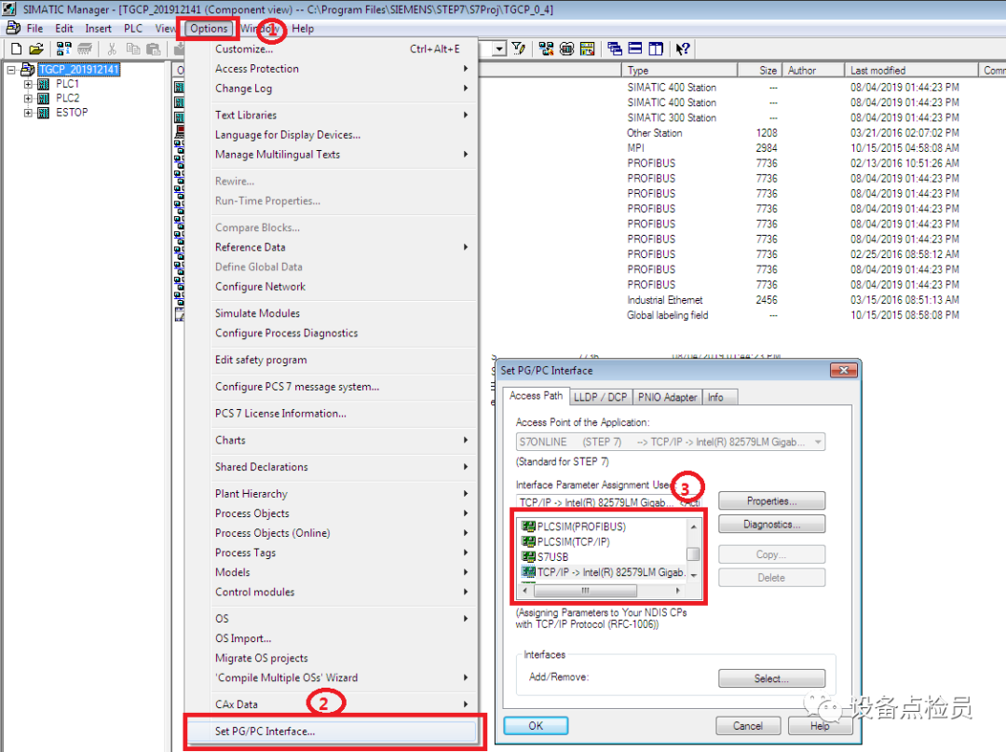Click the interface list horizontal scrollbar thumb

click(585, 590)
